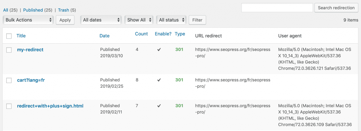Screen dimensions: 361x131
Task: Open the All status dropdown
Action: click(171, 20)
